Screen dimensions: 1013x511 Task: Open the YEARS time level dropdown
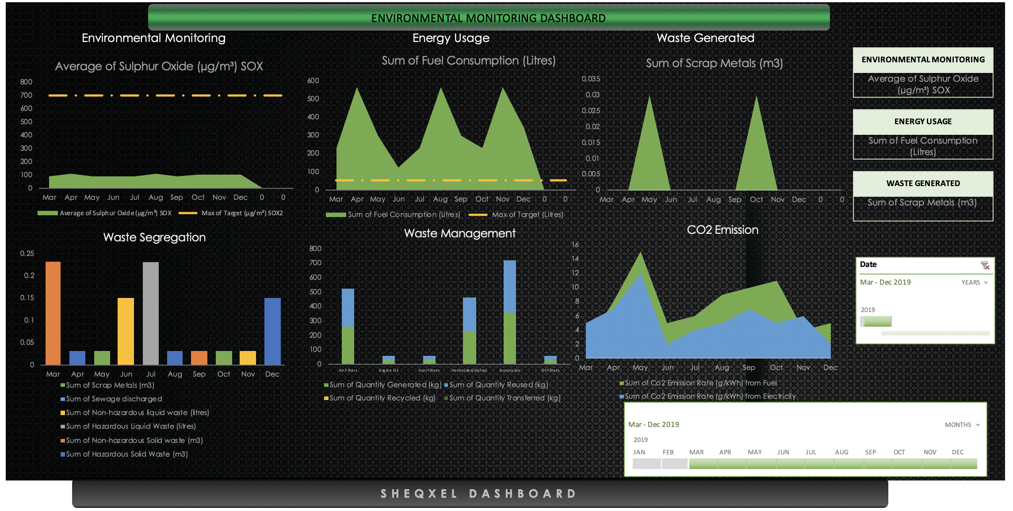click(975, 282)
